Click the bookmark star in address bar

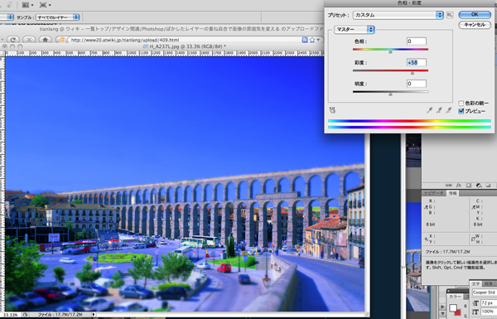[312, 40]
